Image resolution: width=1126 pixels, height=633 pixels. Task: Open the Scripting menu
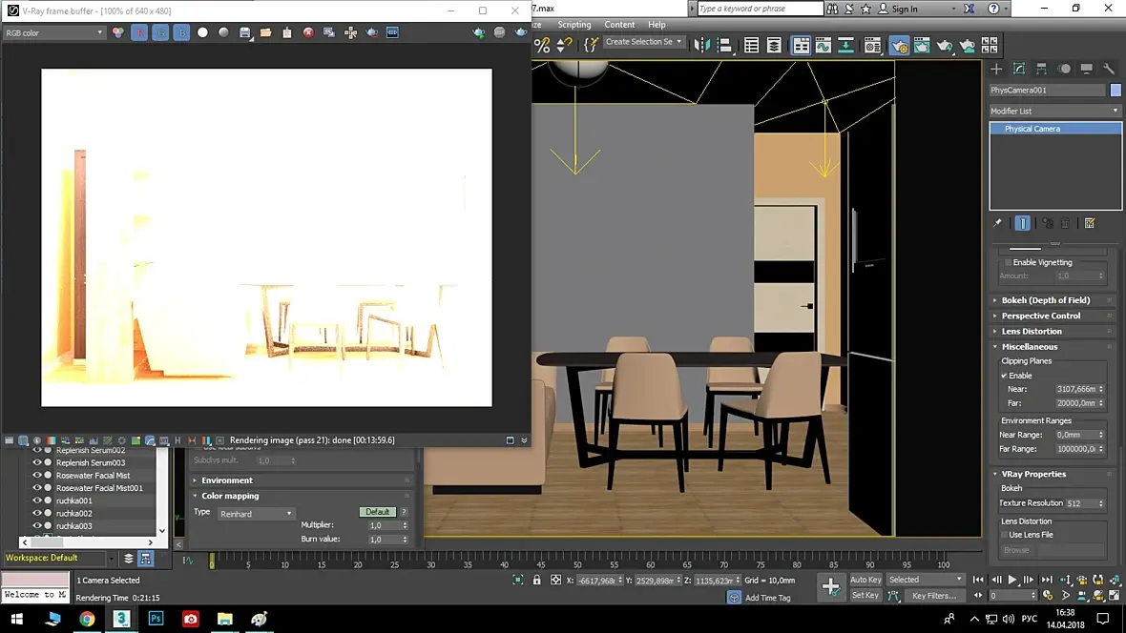click(573, 25)
